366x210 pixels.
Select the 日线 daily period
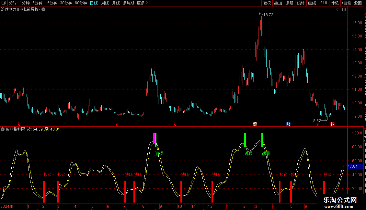tap(94, 3)
